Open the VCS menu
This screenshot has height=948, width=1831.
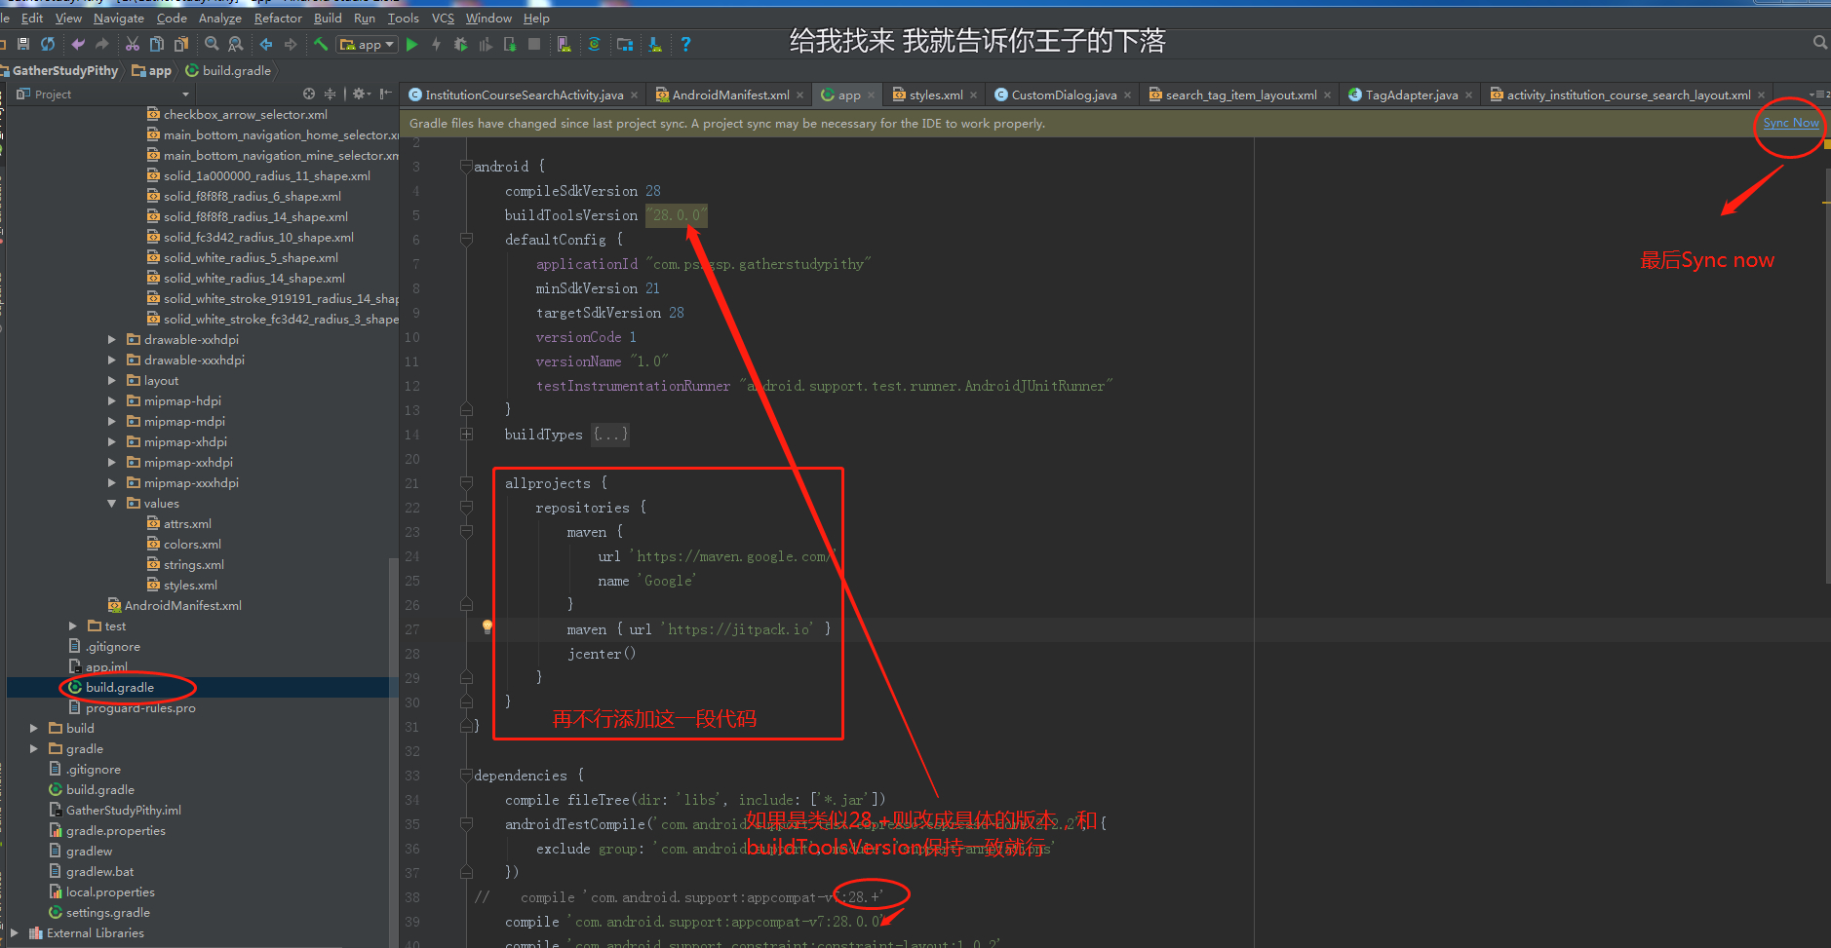(443, 18)
